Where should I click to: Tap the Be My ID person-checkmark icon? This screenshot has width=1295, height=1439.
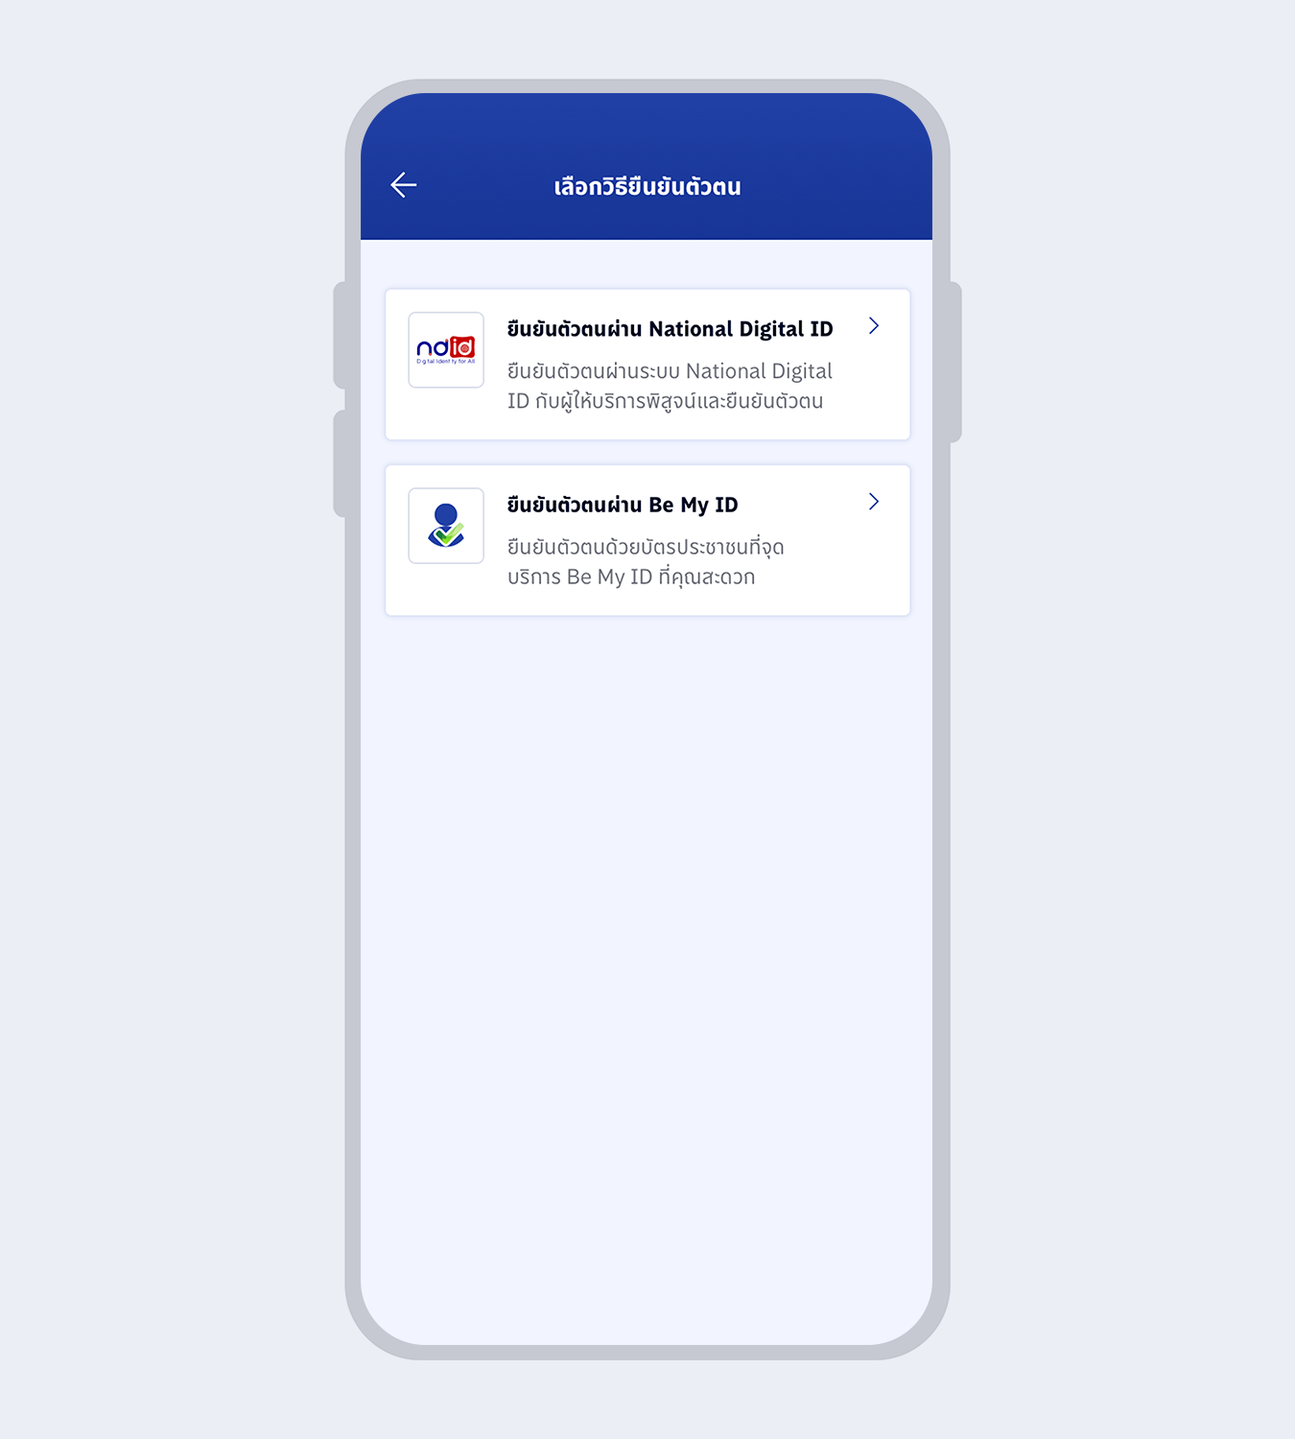click(x=446, y=526)
